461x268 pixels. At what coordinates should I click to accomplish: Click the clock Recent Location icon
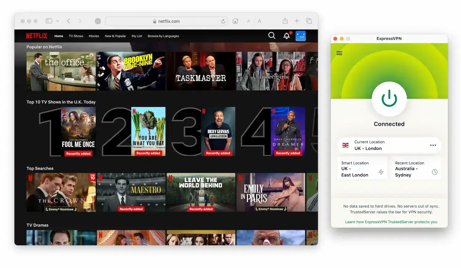click(435, 172)
